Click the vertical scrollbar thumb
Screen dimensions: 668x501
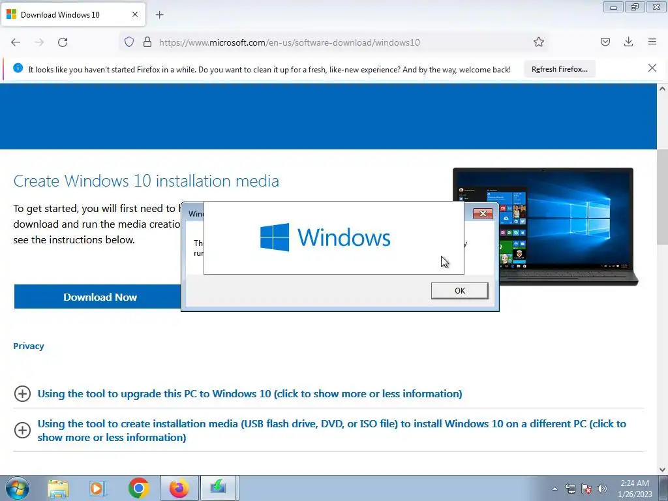point(662,197)
